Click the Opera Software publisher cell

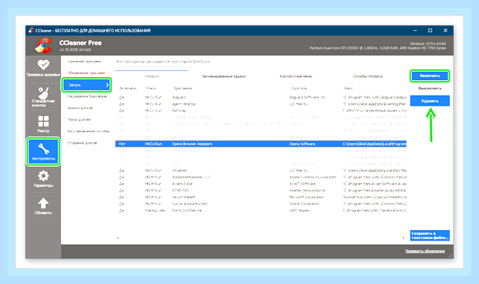(302, 144)
